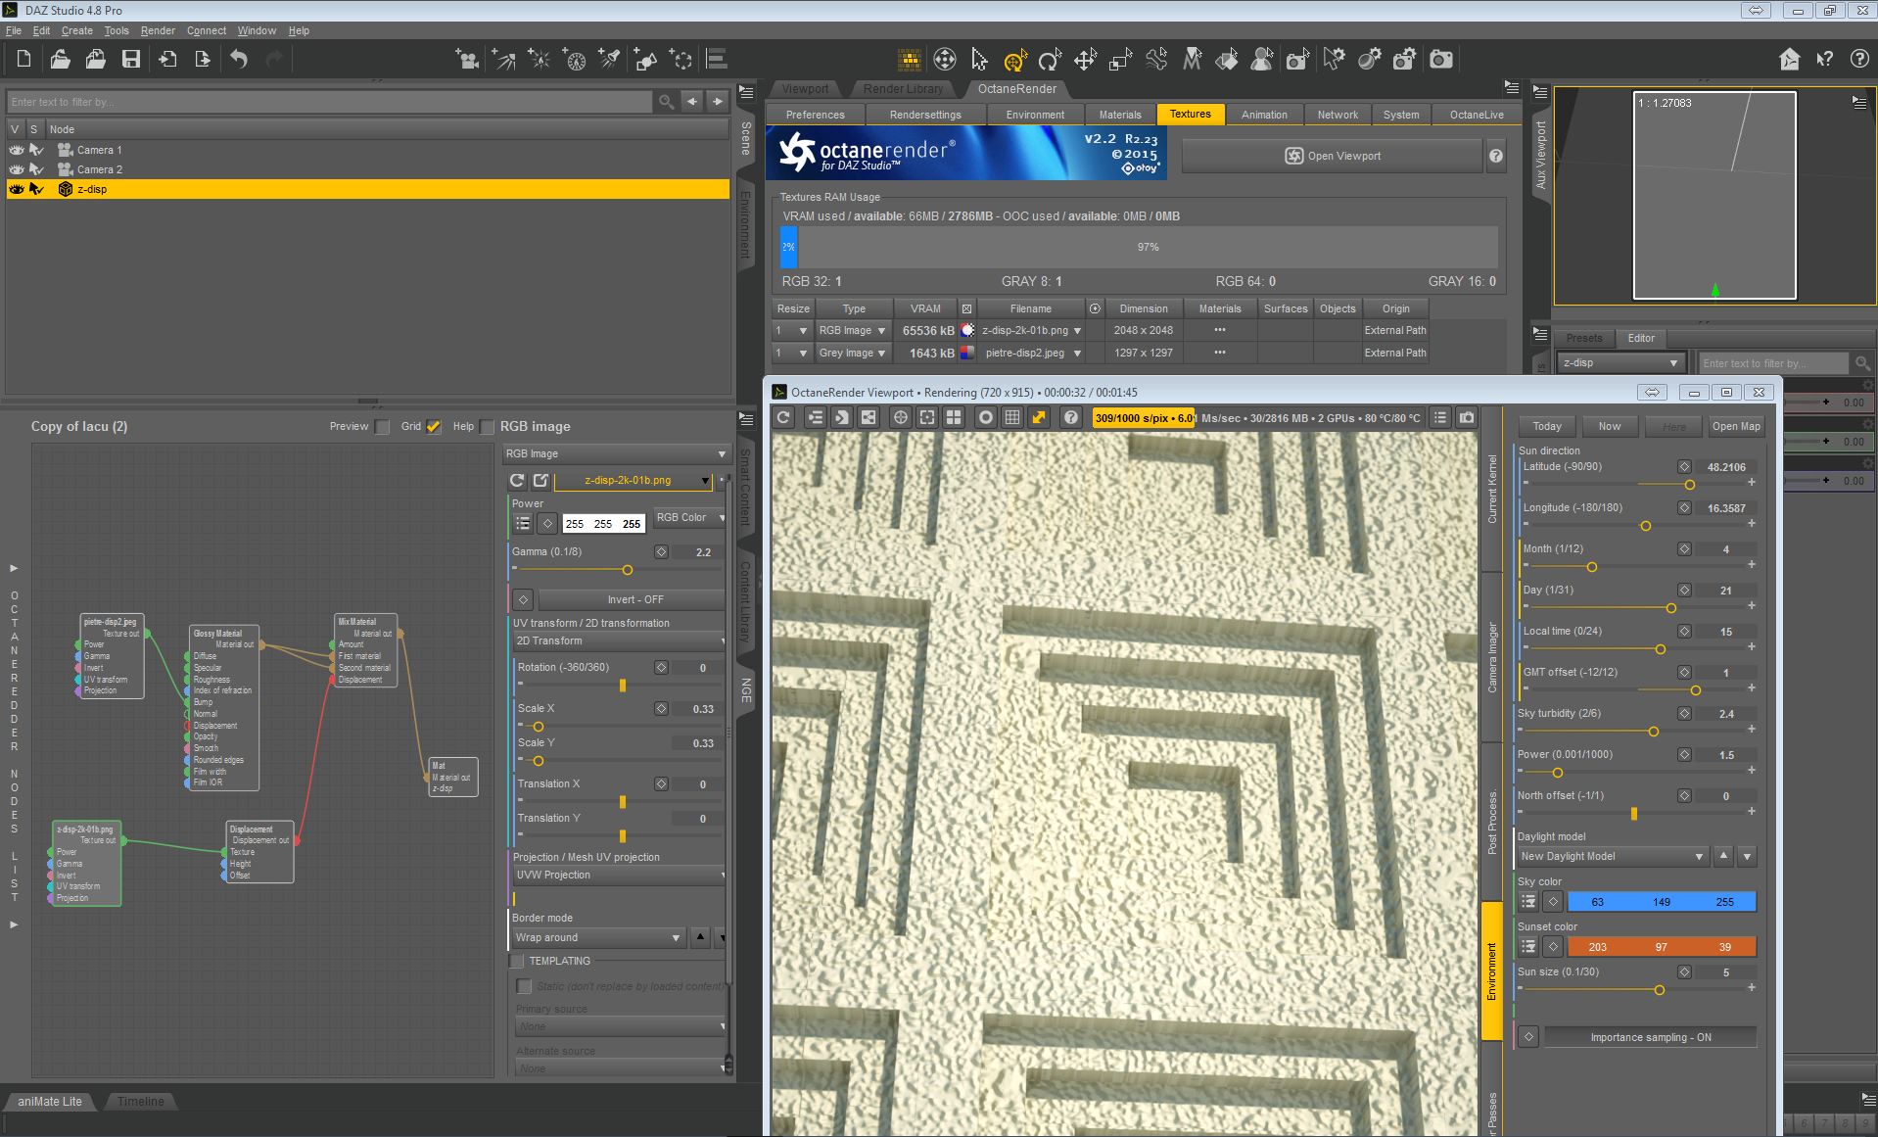Click the focus picker crosshair icon

pyautogui.click(x=900, y=418)
